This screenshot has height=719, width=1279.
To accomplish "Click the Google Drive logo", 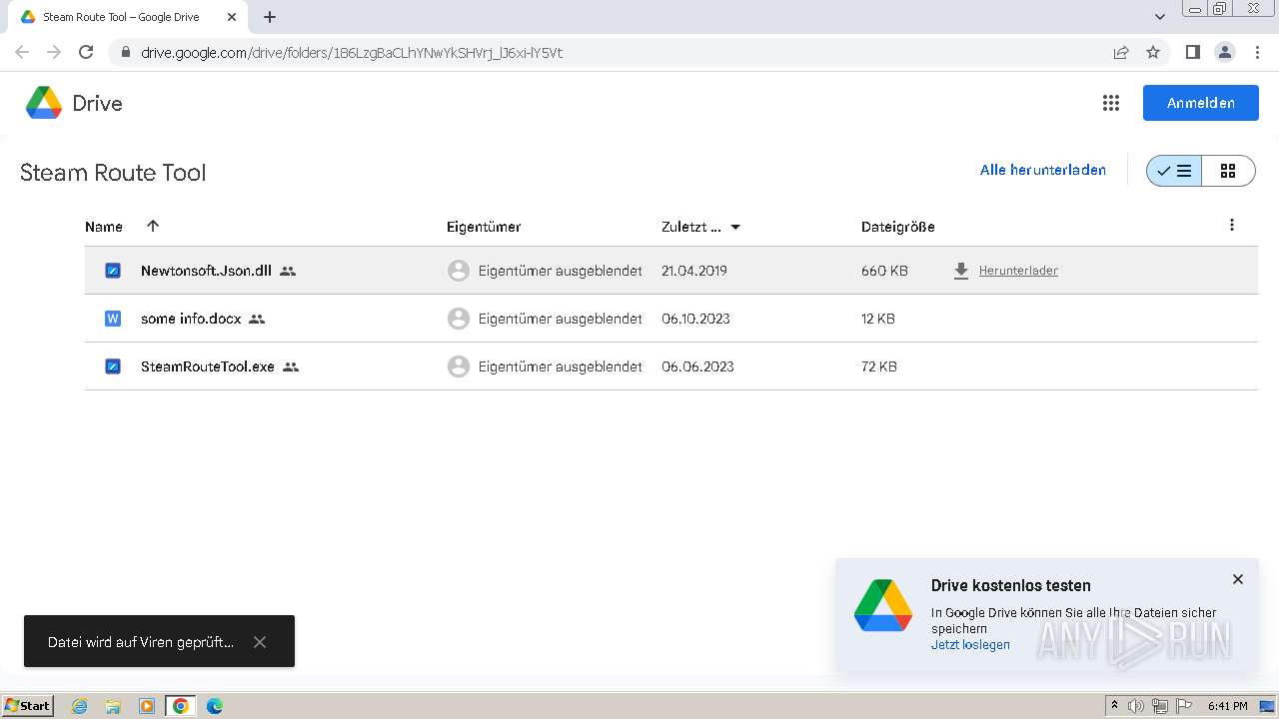I will (44, 103).
